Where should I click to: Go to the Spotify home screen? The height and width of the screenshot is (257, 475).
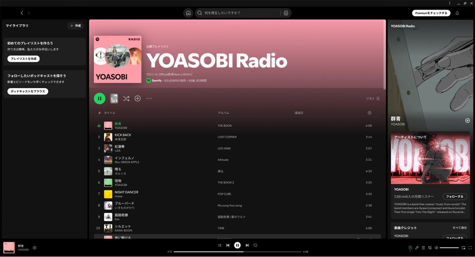pyautogui.click(x=188, y=13)
